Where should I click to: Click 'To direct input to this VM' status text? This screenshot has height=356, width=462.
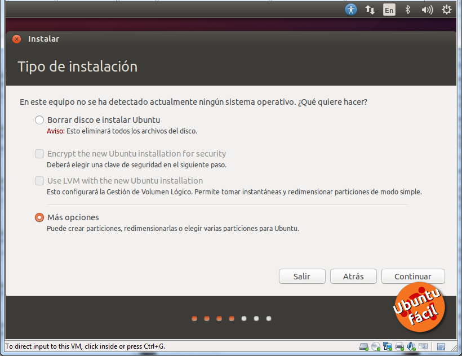[x=85, y=346]
